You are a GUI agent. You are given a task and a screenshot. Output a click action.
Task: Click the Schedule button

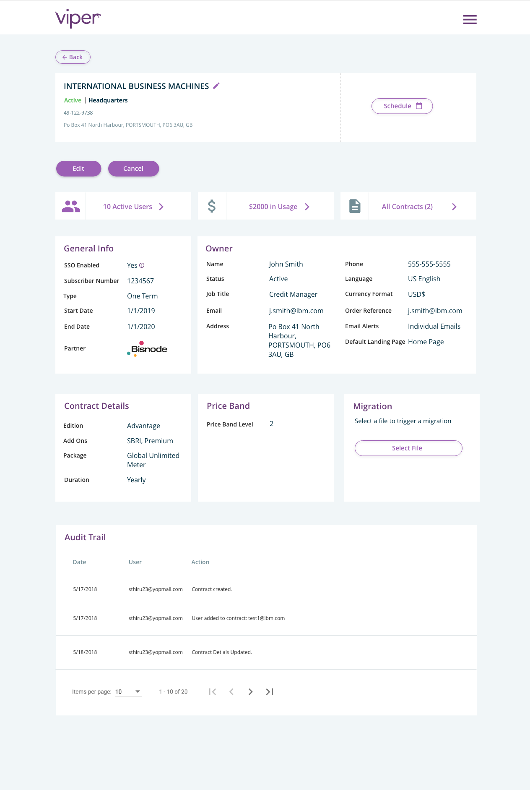tap(402, 106)
